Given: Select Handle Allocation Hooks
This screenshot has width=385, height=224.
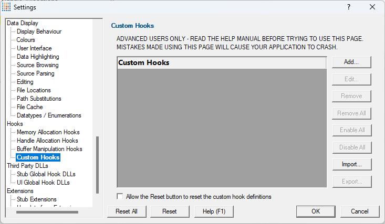Looking at the screenshot, I should coord(47,141).
